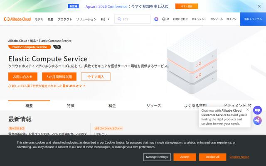This screenshot has height=166, width=266.
Task: Click Decline All cookies button
Action: click(212, 157)
